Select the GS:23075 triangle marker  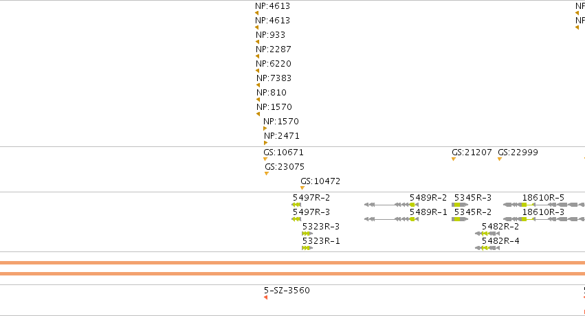pyautogui.click(x=267, y=174)
